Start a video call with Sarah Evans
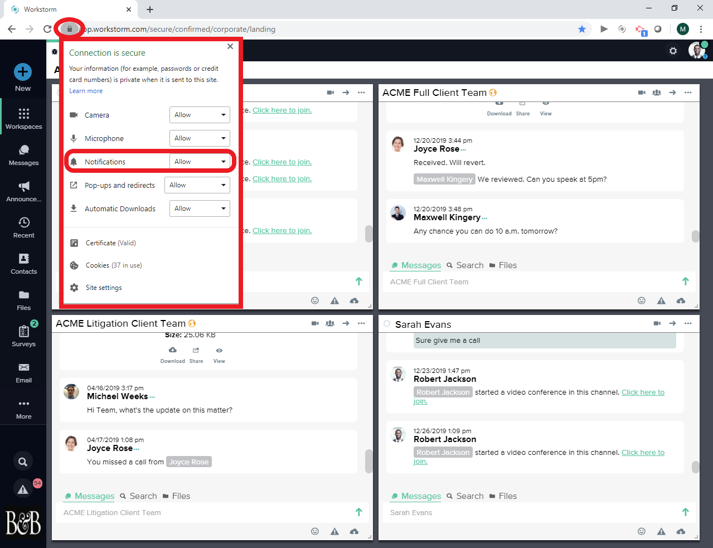The width and height of the screenshot is (713, 548). point(657,323)
